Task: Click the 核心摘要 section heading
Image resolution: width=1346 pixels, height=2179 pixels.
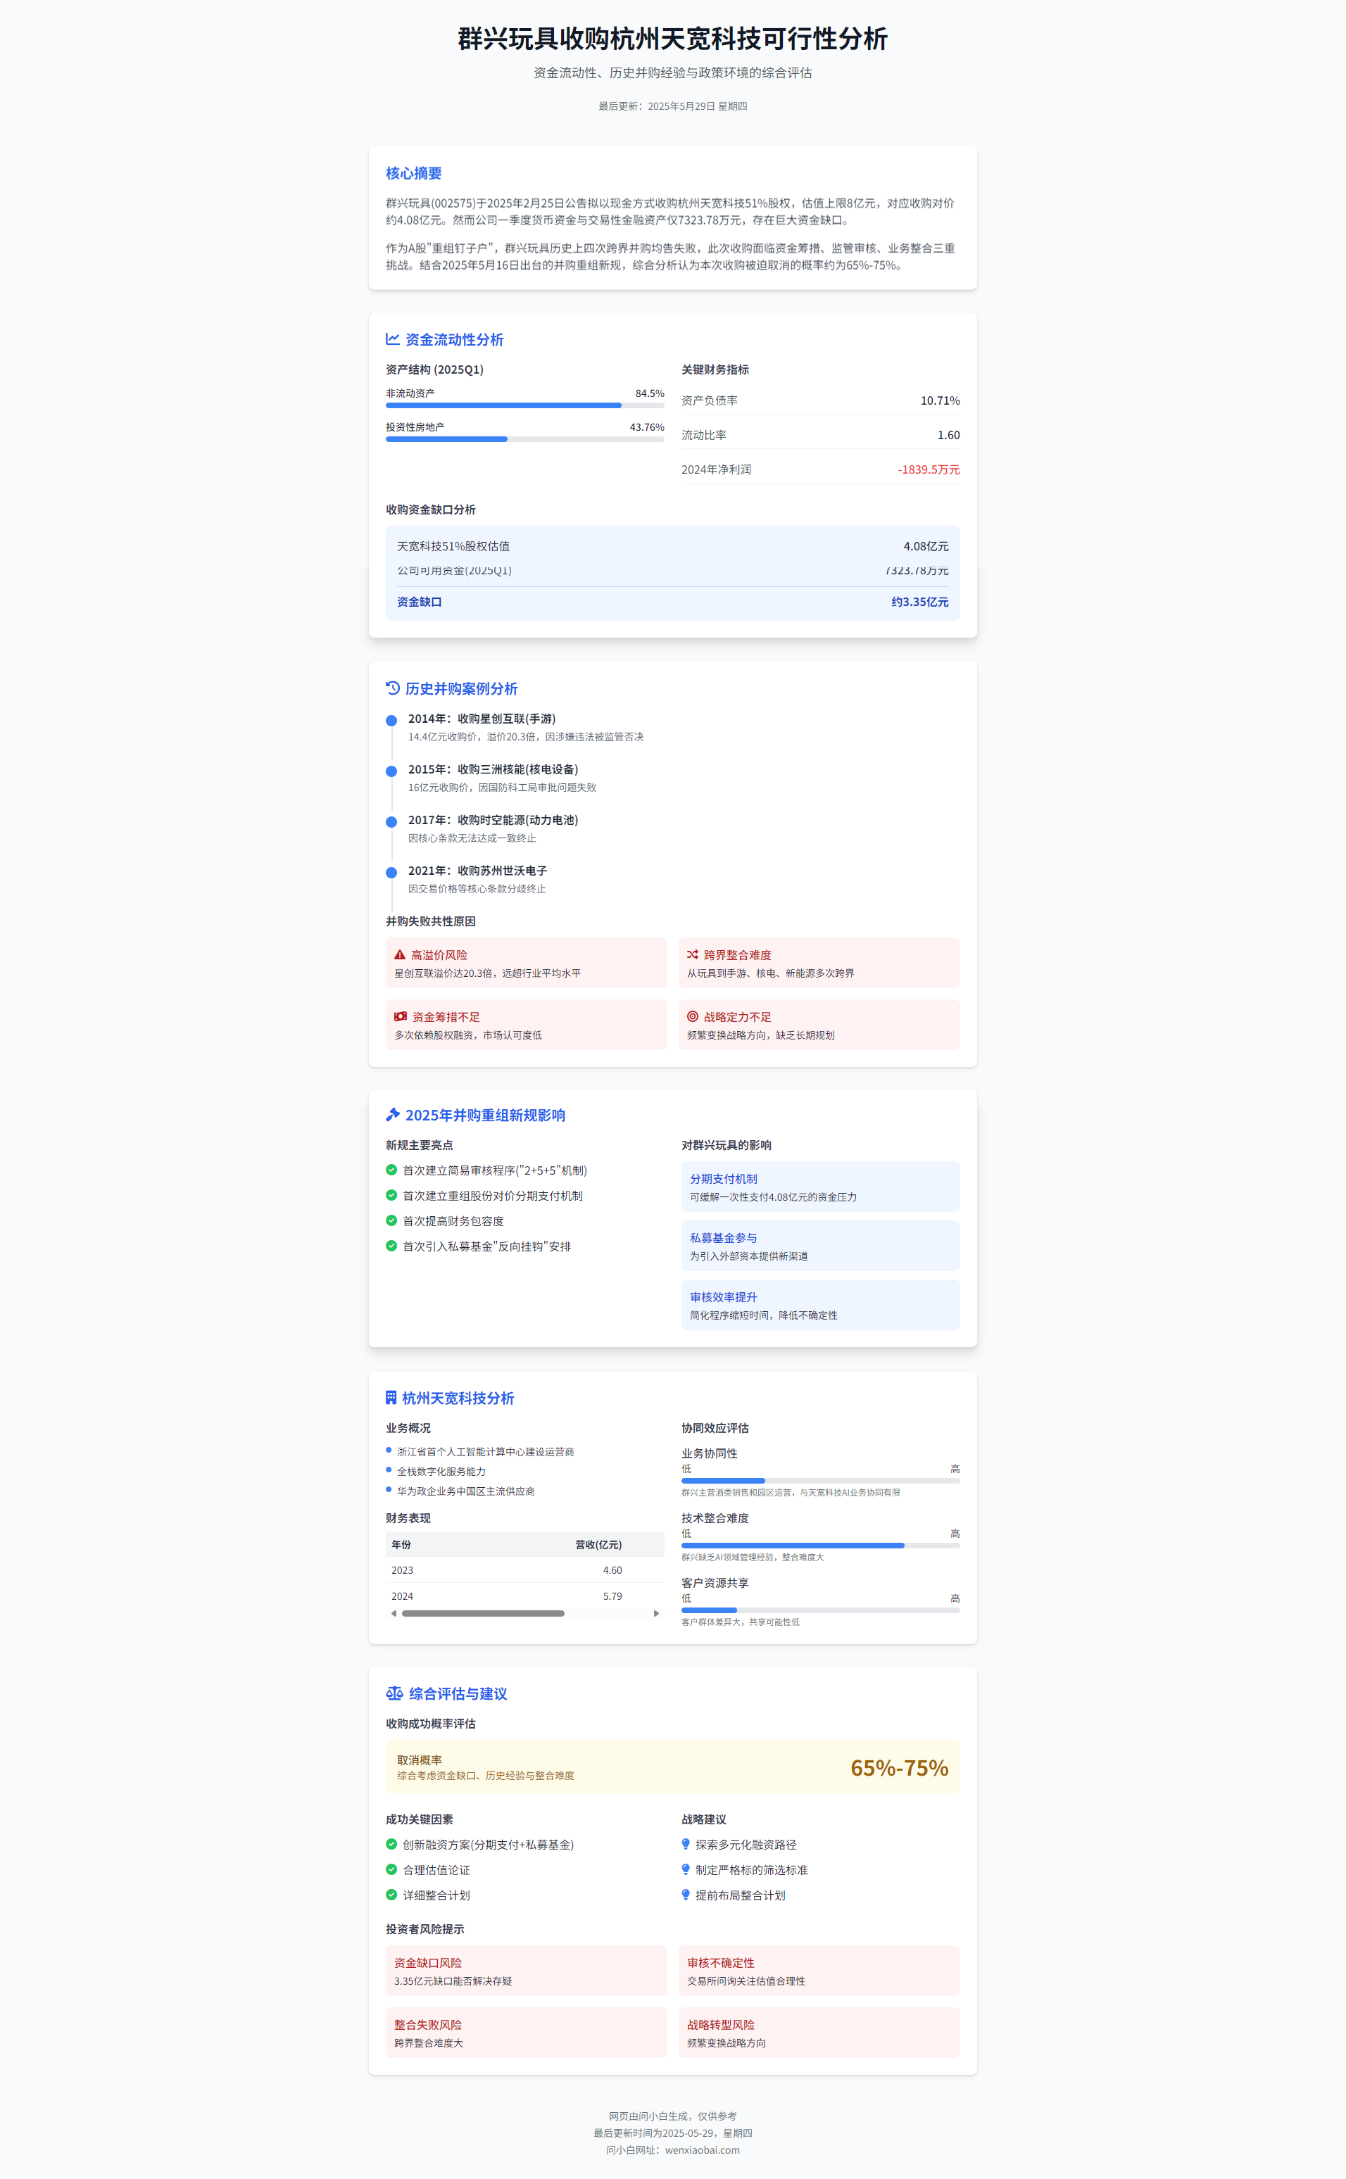Action: click(413, 174)
